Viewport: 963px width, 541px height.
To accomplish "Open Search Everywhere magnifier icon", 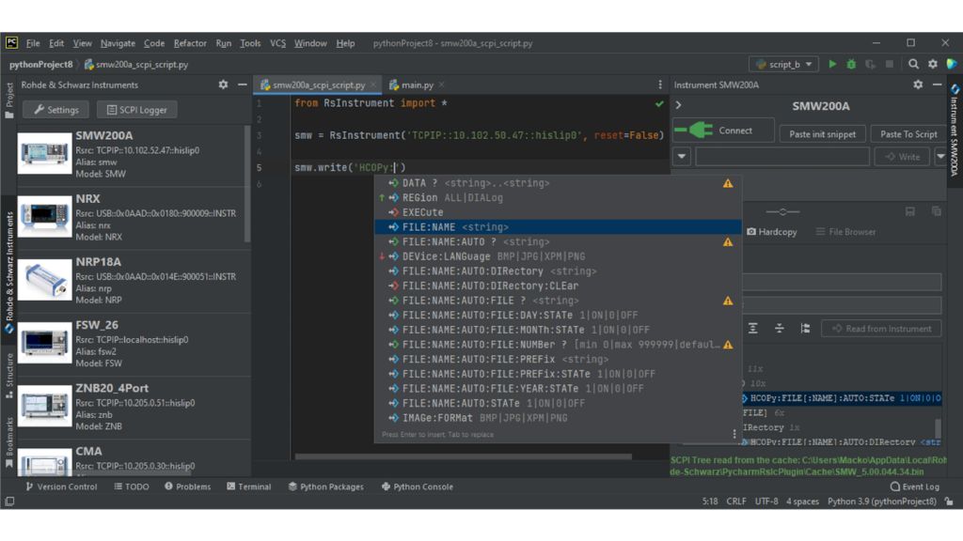I will [913, 65].
